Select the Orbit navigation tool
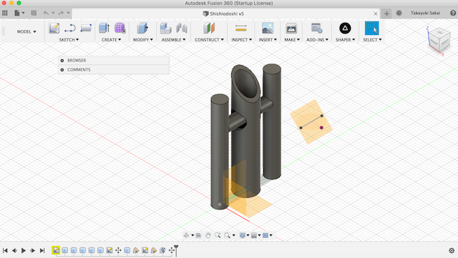The height and width of the screenshot is (258, 458). pos(186,235)
